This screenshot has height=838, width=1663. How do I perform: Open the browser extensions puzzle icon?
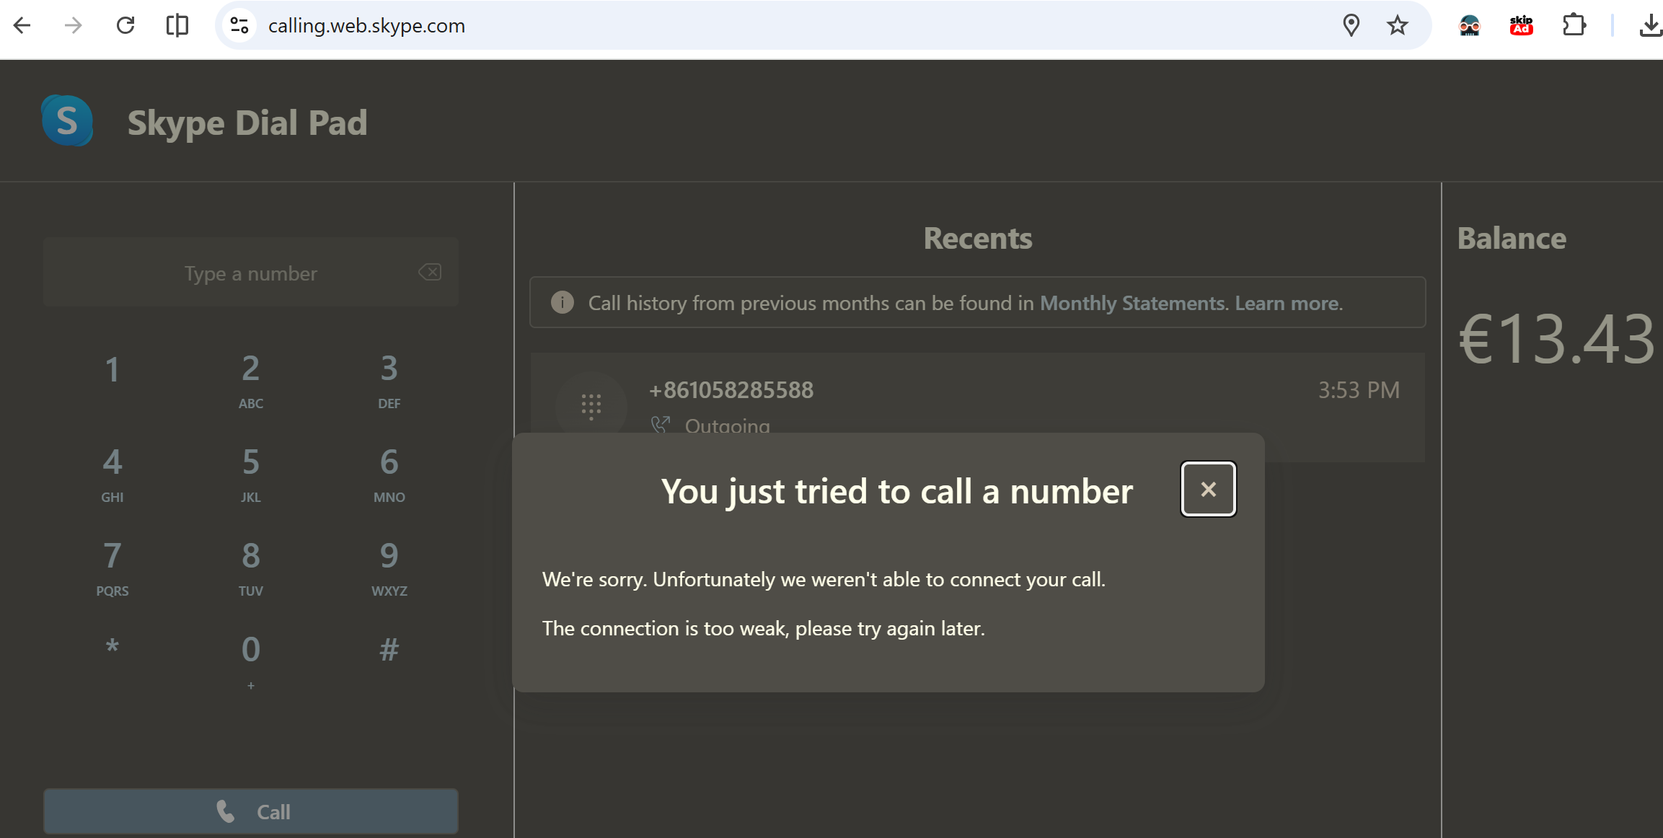(x=1574, y=26)
